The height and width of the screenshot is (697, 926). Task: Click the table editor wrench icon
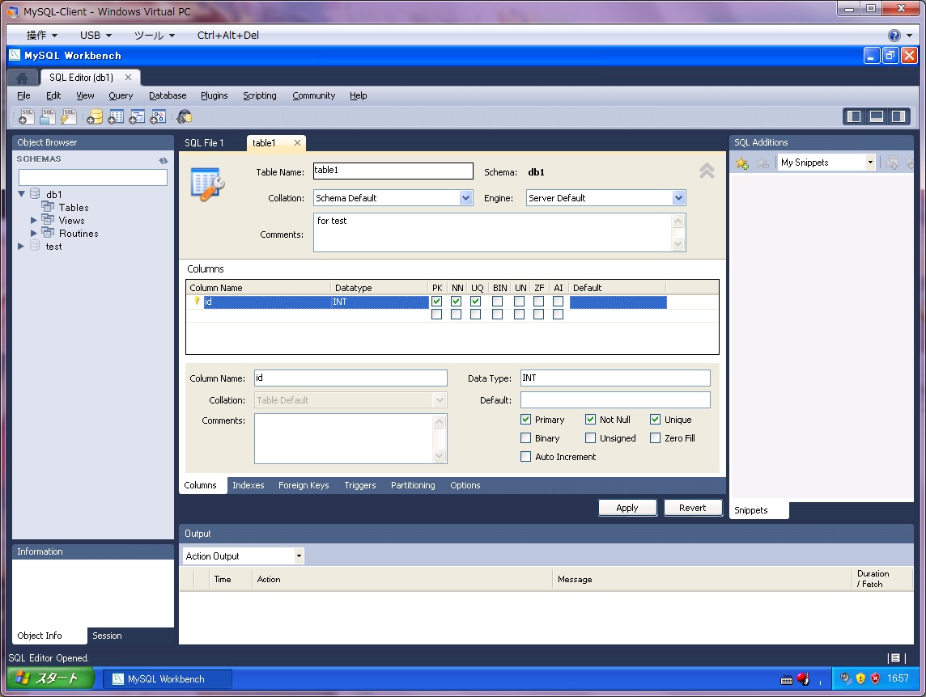pos(208,184)
